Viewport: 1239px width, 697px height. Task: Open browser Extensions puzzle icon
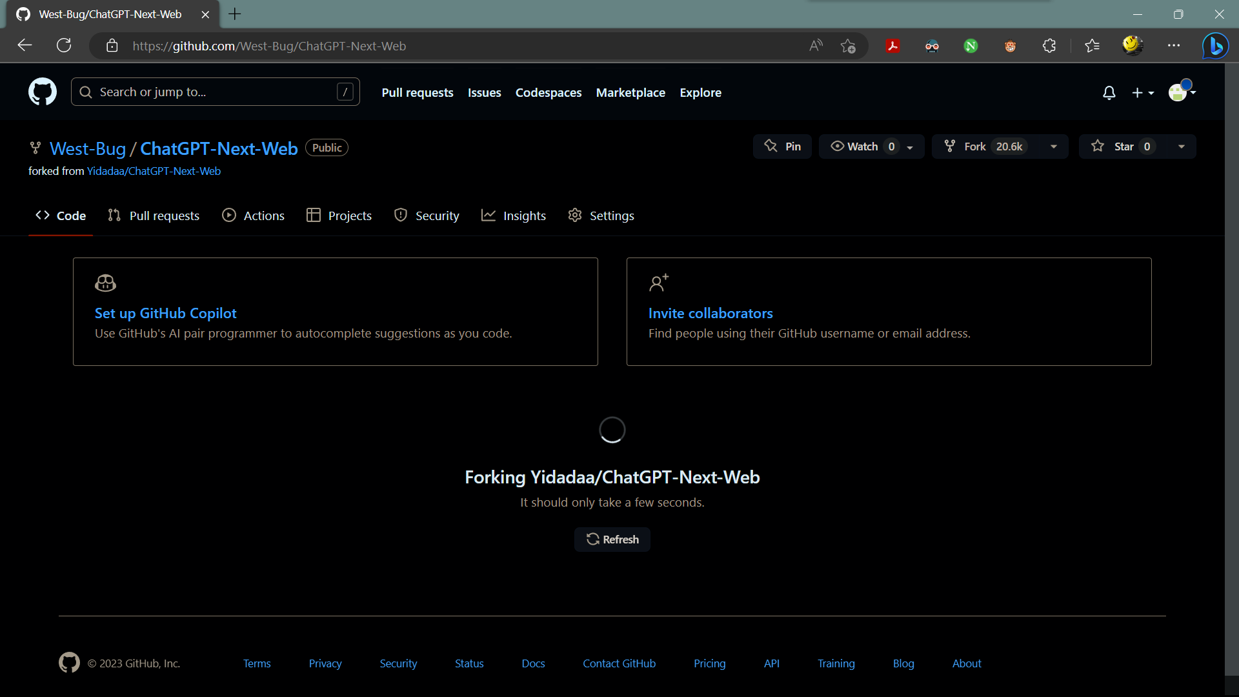[1049, 46]
